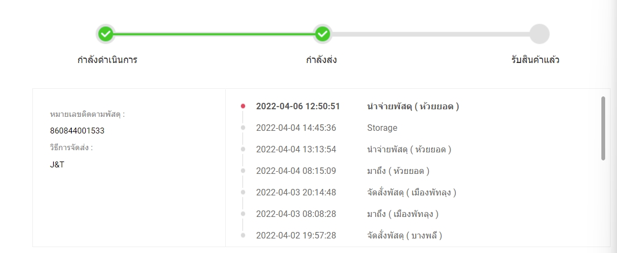This screenshot has width=617, height=253.
Task: Click the tracking list scrollbar thumb
Action: (x=603, y=128)
